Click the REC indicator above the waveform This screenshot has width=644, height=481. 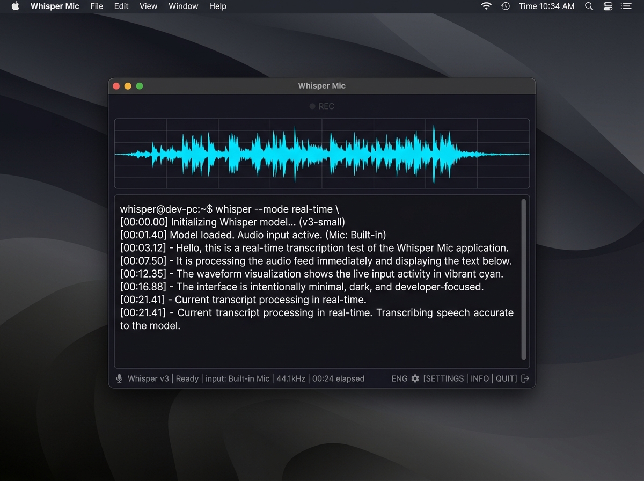tap(321, 106)
